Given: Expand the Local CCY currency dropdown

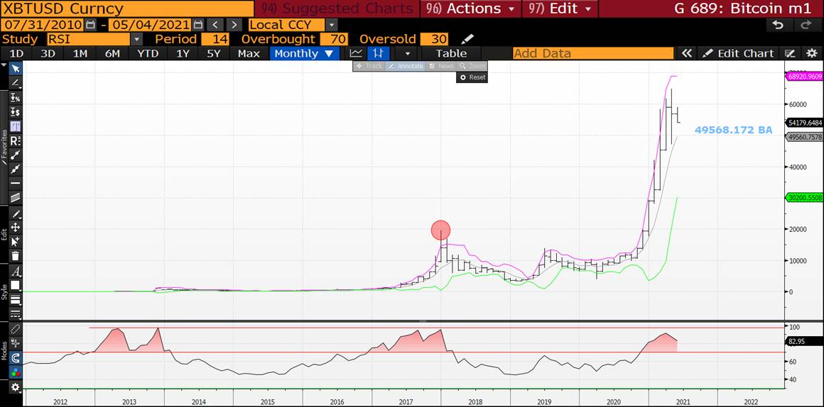Looking at the screenshot, I should pos(332,25).
